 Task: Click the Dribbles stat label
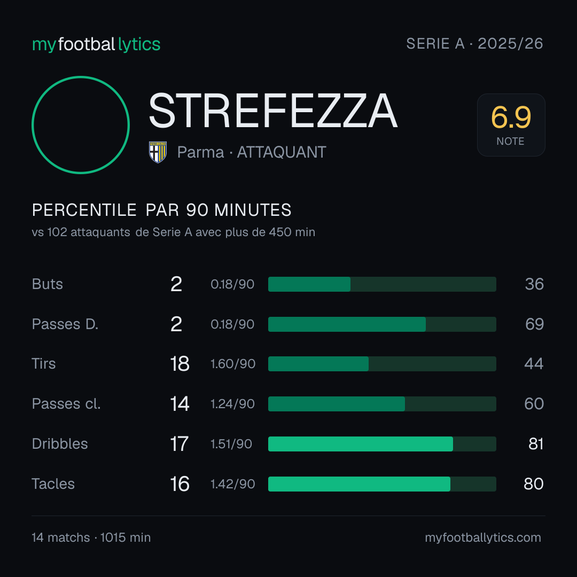60,444
